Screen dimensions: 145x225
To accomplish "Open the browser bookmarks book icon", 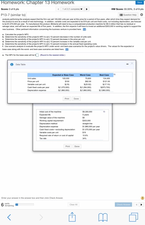I will [103, 217].
